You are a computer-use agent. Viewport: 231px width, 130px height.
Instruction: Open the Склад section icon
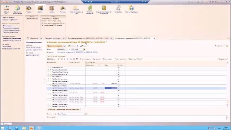coord(51,9)
